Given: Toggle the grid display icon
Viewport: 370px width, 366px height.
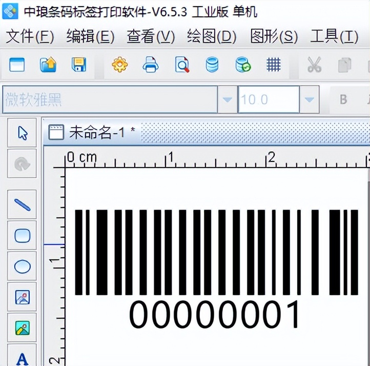Looking at the screenshot, I should click(274, 65).
